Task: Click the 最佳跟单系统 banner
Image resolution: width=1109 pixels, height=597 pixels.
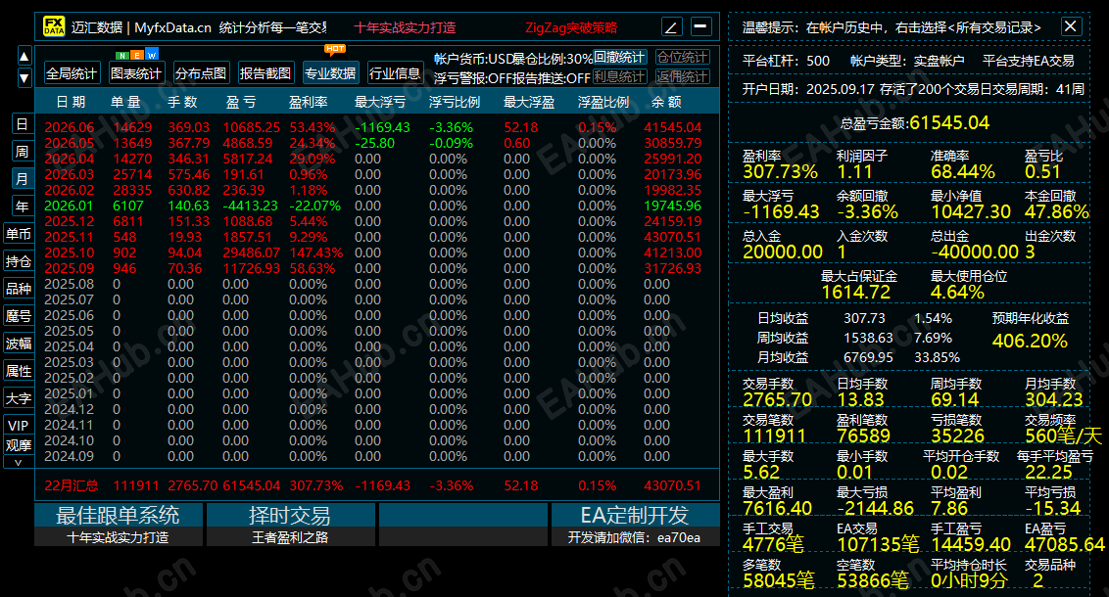Action: (119, 525)
